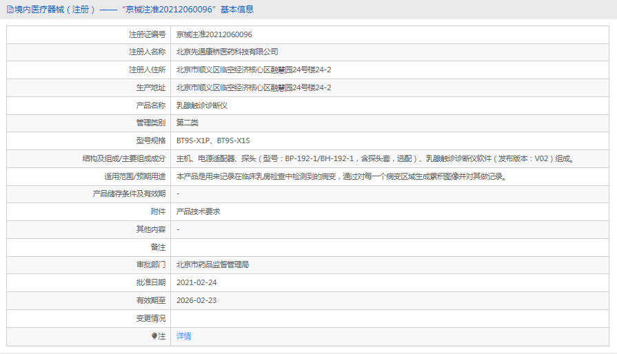Click the 结构及组成/主要组成成分 label
The image size is (617, 354).
point(124,158)
